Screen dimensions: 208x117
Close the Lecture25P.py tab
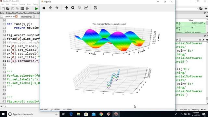pos(34,17)
